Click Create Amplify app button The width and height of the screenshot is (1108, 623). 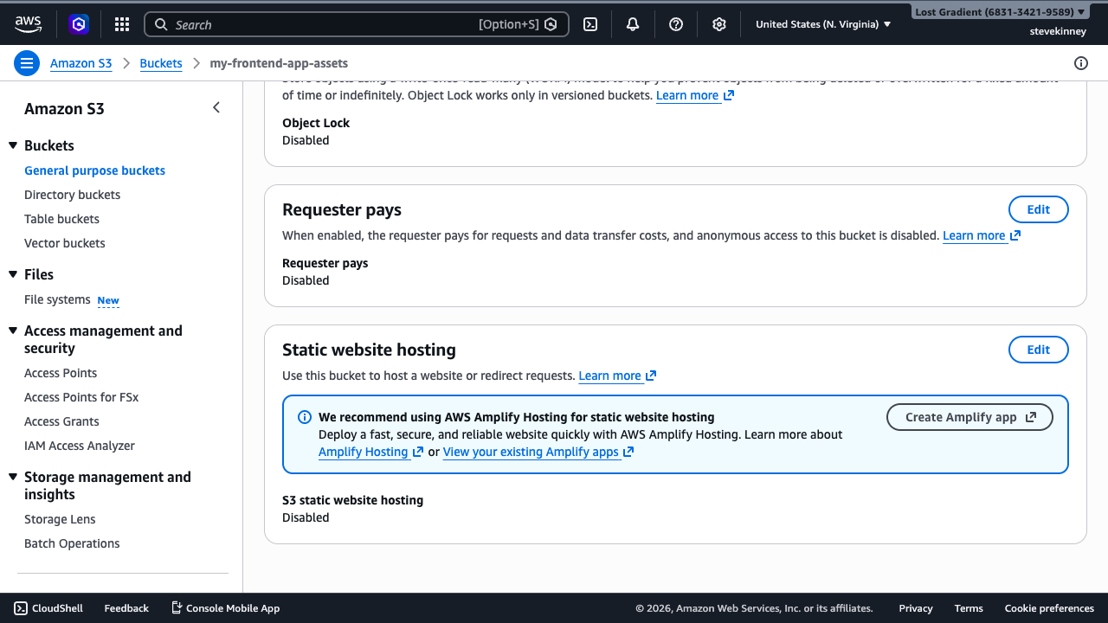(969, 417)
